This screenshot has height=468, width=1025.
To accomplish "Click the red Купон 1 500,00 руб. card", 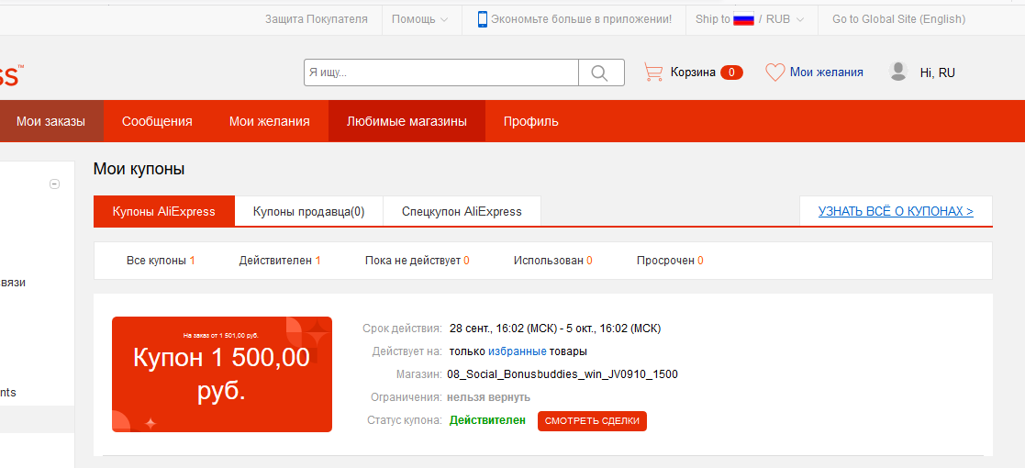I will pos(222,374).
